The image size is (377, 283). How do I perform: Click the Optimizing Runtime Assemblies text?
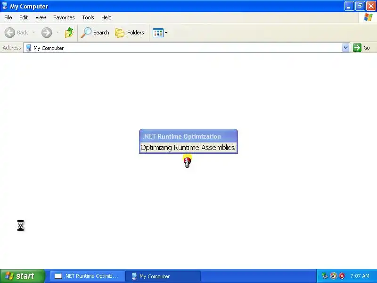point(188,148)
